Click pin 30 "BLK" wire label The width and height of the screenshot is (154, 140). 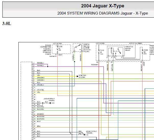click(39, 134)
